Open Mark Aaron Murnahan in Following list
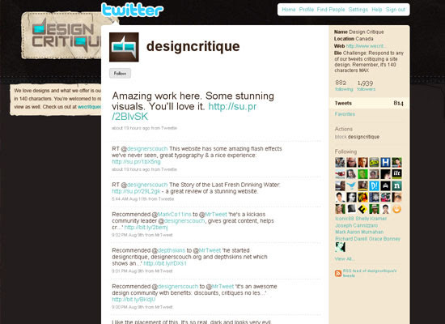 click(x=359, y=232)
